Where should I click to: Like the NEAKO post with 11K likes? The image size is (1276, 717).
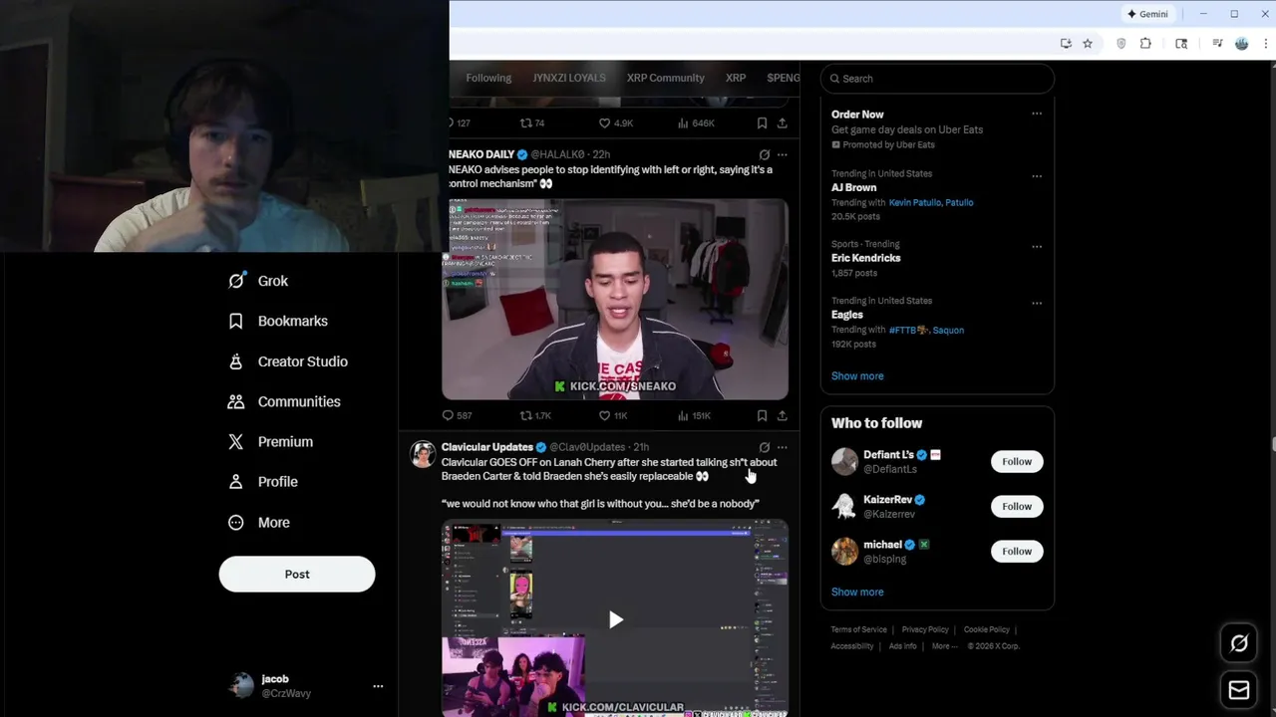click(x=613, y=415)
